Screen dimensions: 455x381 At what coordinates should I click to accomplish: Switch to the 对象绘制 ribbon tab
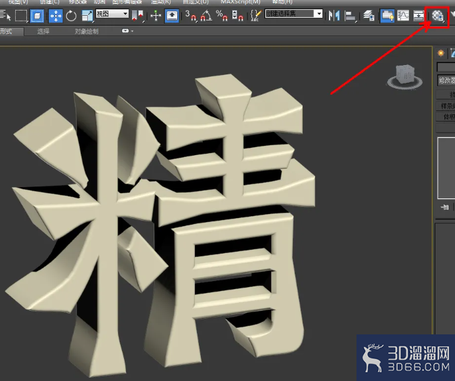pyautogui.click(x=87, y=32)
